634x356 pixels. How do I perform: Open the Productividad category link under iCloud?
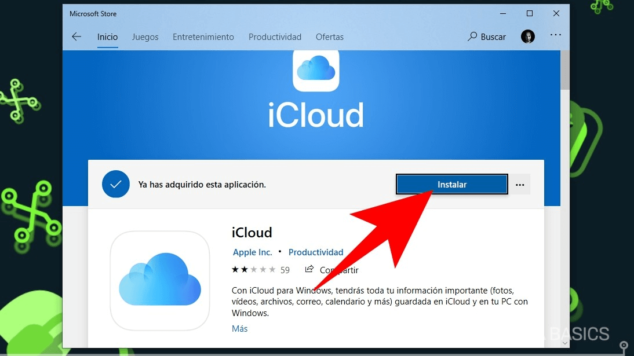click(316, 252)
